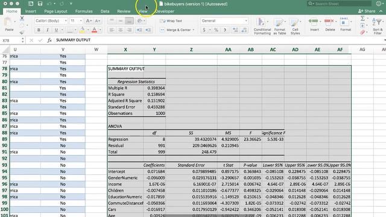This screenshot has width=386, height=217.
Task: Open the Review tab
Action: coord(124,11)
